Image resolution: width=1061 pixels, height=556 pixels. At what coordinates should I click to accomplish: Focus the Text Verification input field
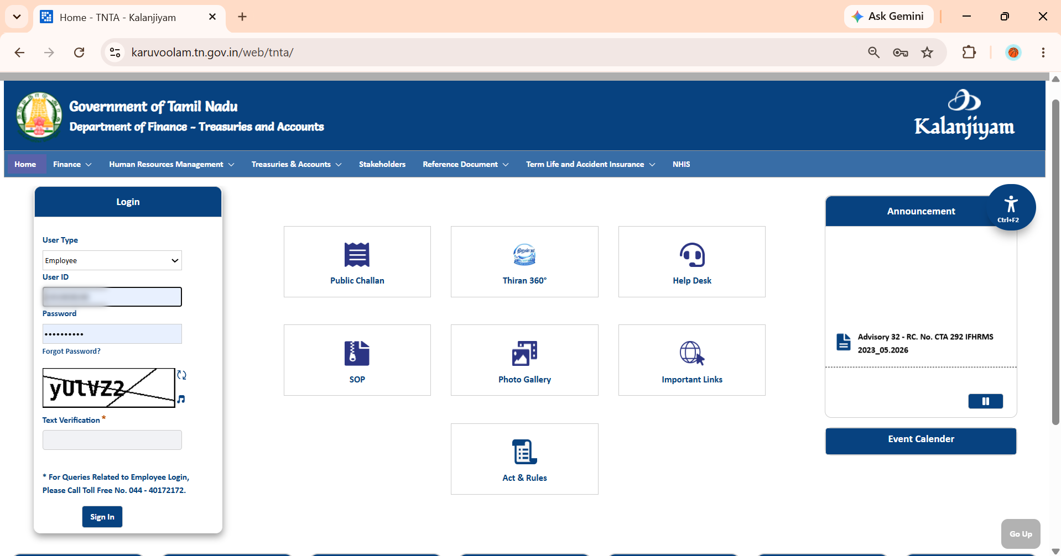pos(112,440)
